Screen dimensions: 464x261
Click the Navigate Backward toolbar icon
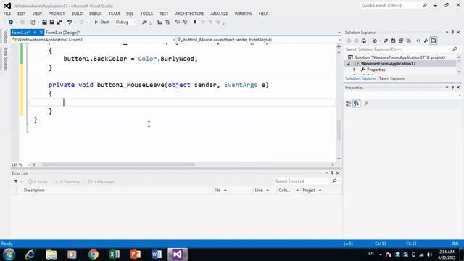click(11, 22)
